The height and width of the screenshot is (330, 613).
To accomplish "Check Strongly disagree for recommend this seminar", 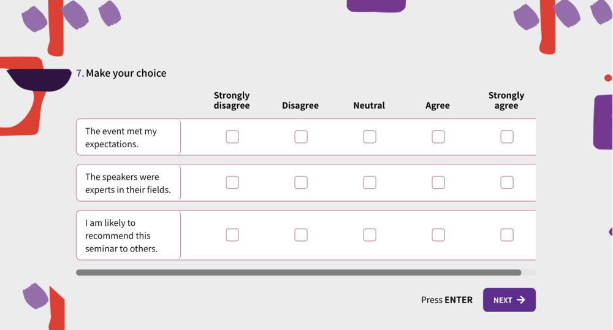I will 232,235.
